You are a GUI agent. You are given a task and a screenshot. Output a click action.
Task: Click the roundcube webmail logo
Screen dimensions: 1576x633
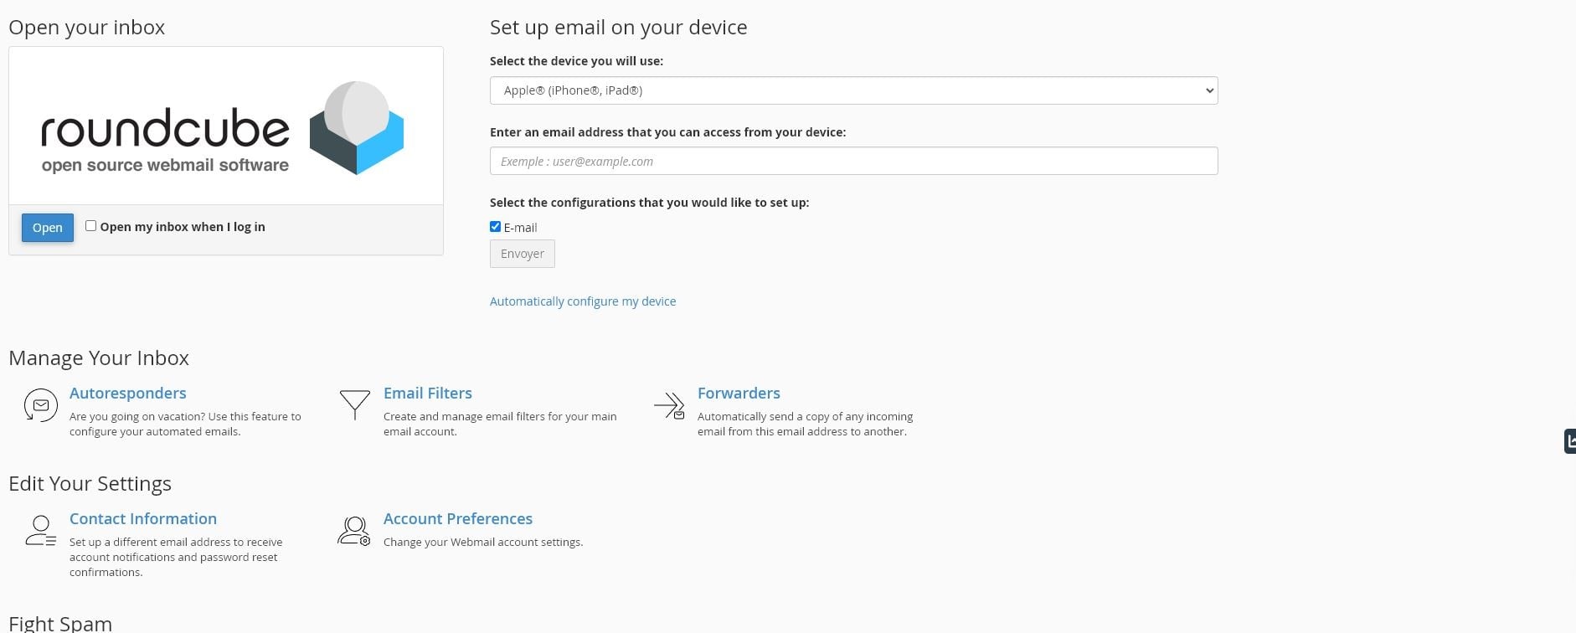click(x=223, y=128)
